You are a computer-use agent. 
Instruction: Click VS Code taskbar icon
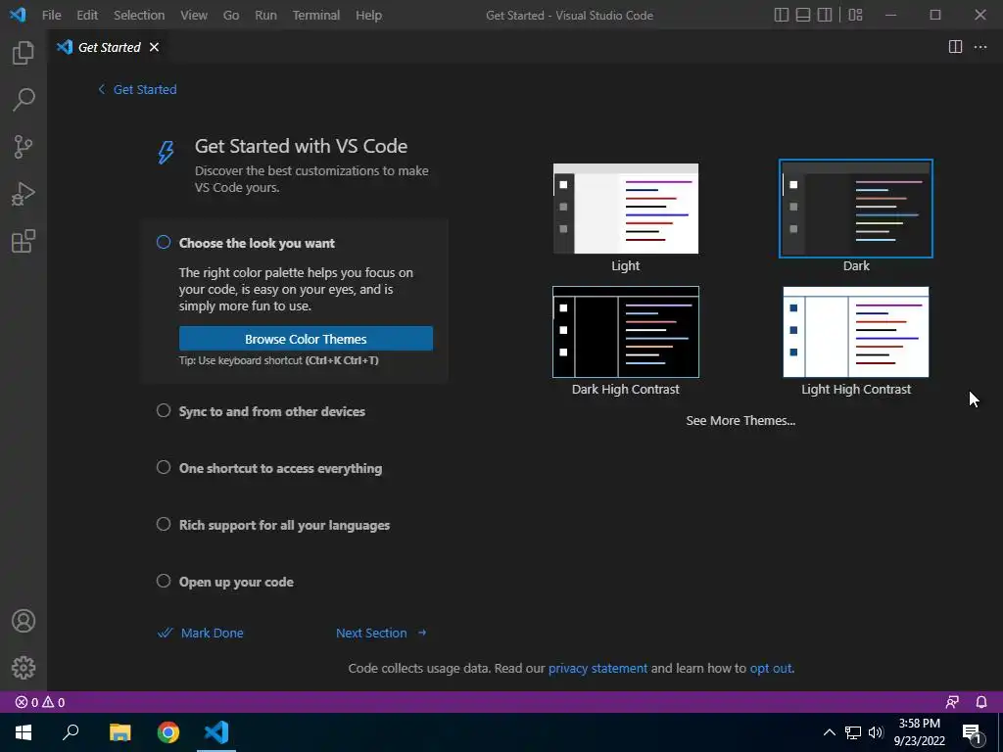click(216, 732)
